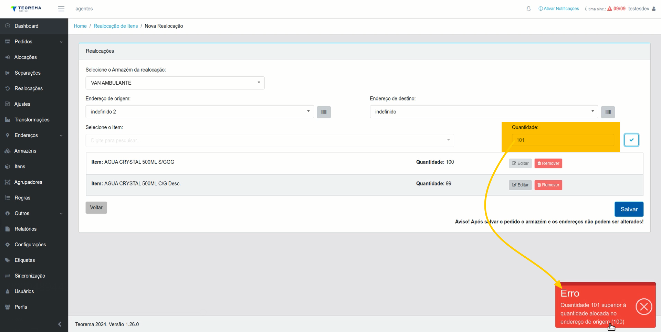The width and height of the screenshot is (661, 332).
Task: Open Configurações in sidebar
Action: 34,245
